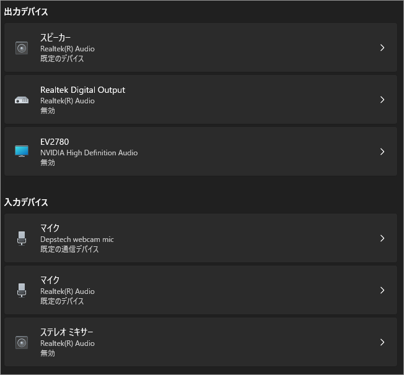
Task: Click the speaker icon beside スピーカー
Action: (x=22, y=48)
